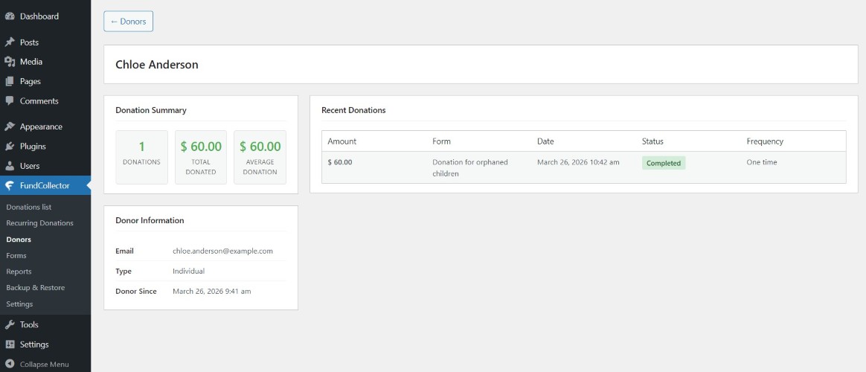Open Reports submenu item
This screenshot has width=866, height=372.
[19, 272]
